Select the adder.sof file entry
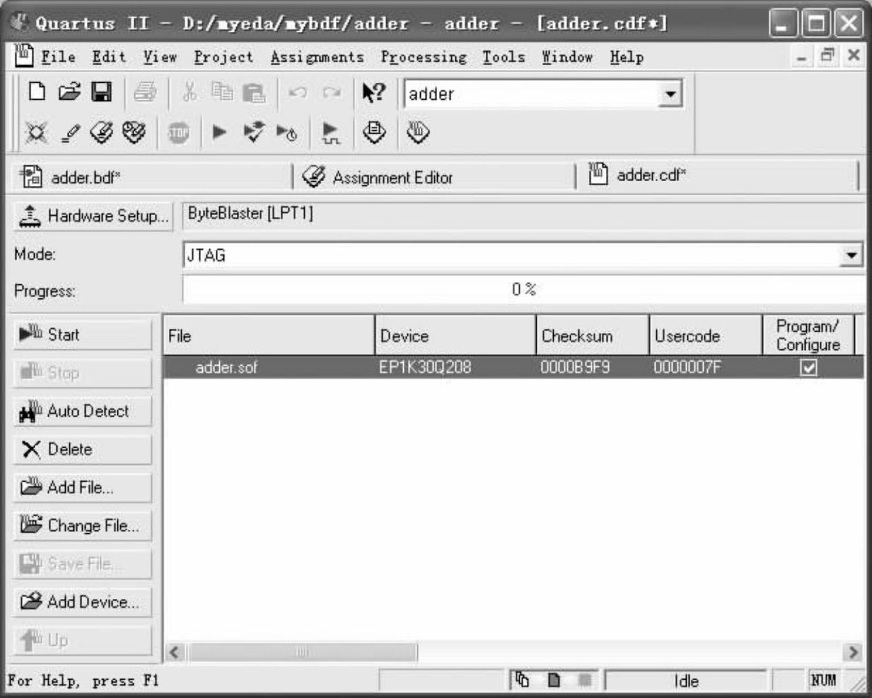This screenshot has height=698, width=872. pos(227,368)
